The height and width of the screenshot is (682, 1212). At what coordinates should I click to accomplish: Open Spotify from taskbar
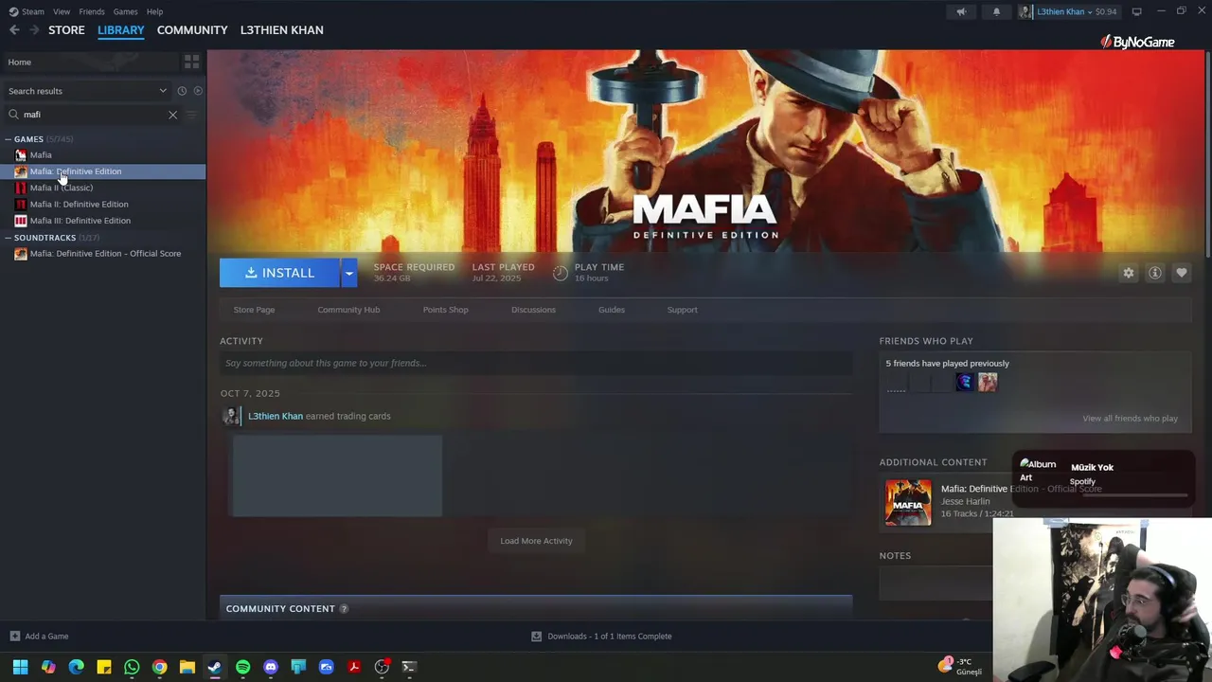tap(242, 667)
